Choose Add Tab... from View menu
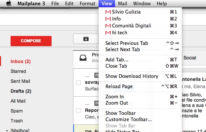This screenshot has width=206, height=132. click(140, 60)
